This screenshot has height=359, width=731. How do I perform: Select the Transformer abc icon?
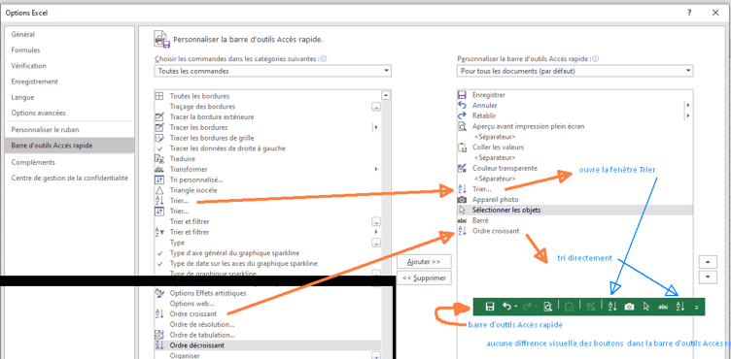(x=159, y=170)
